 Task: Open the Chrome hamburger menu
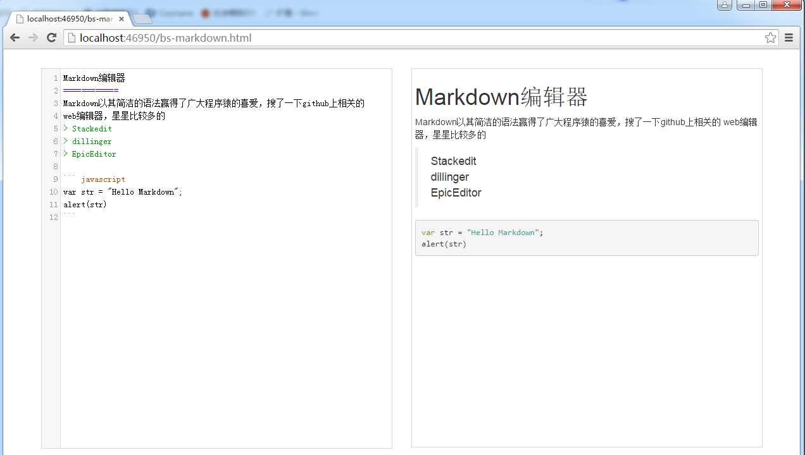point(789,38)
